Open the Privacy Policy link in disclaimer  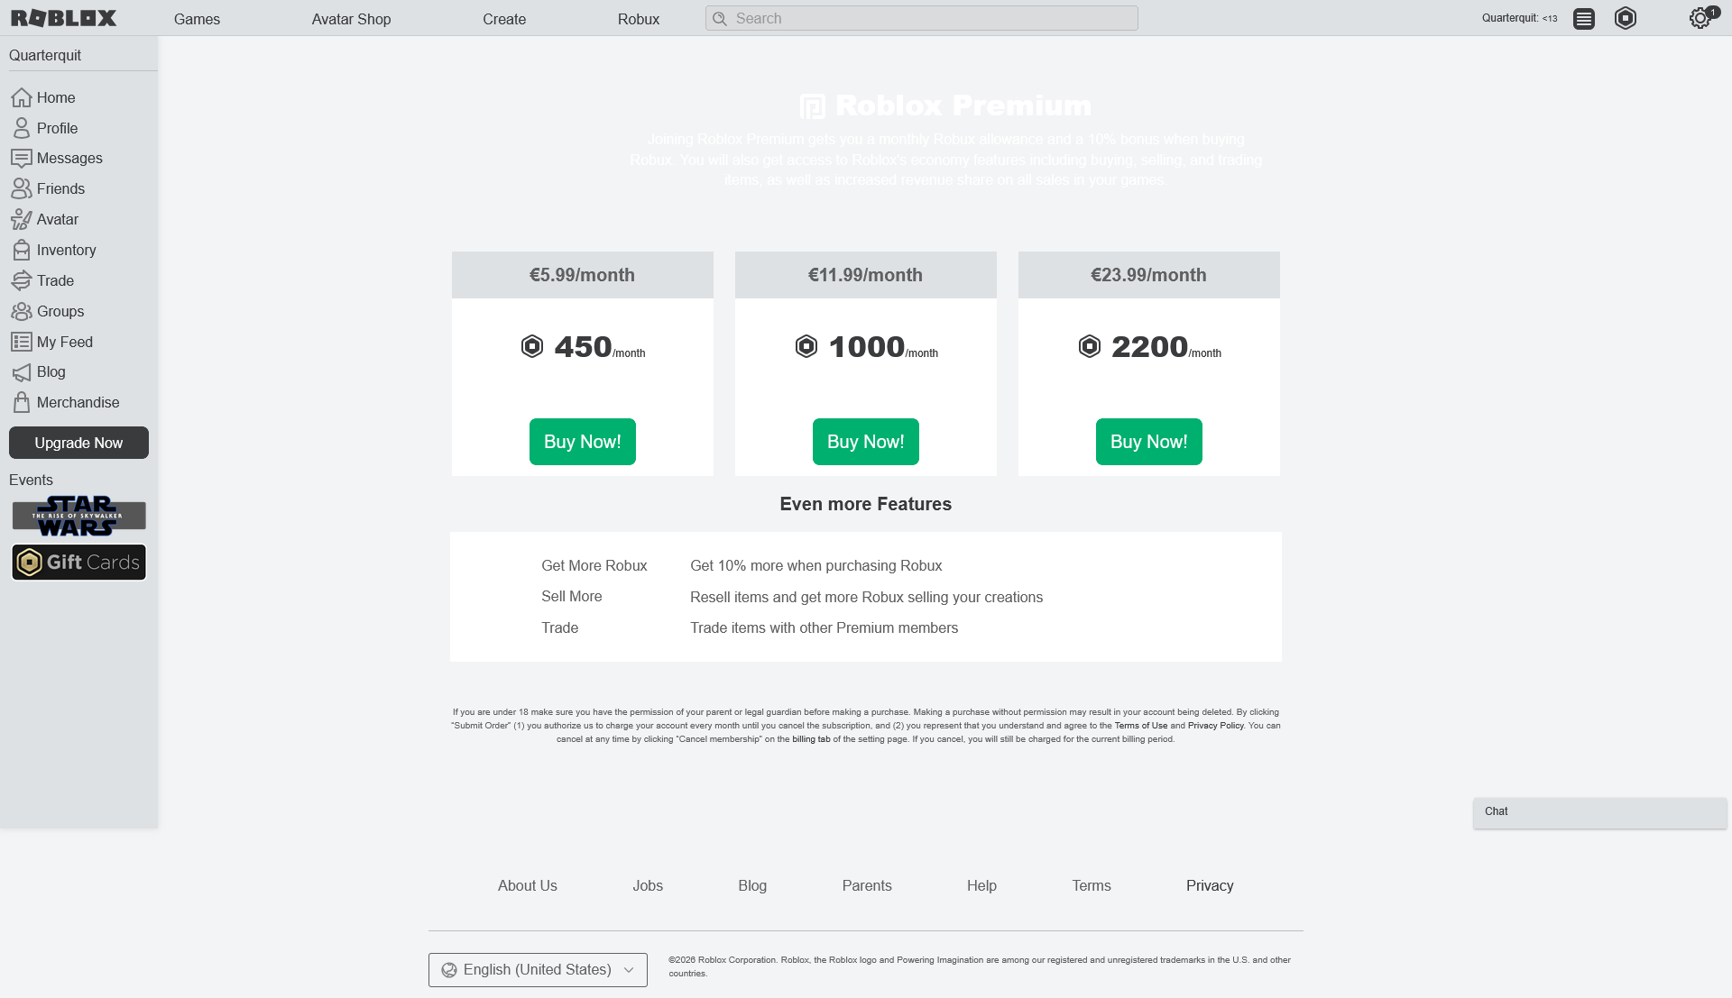(1215, 726)
